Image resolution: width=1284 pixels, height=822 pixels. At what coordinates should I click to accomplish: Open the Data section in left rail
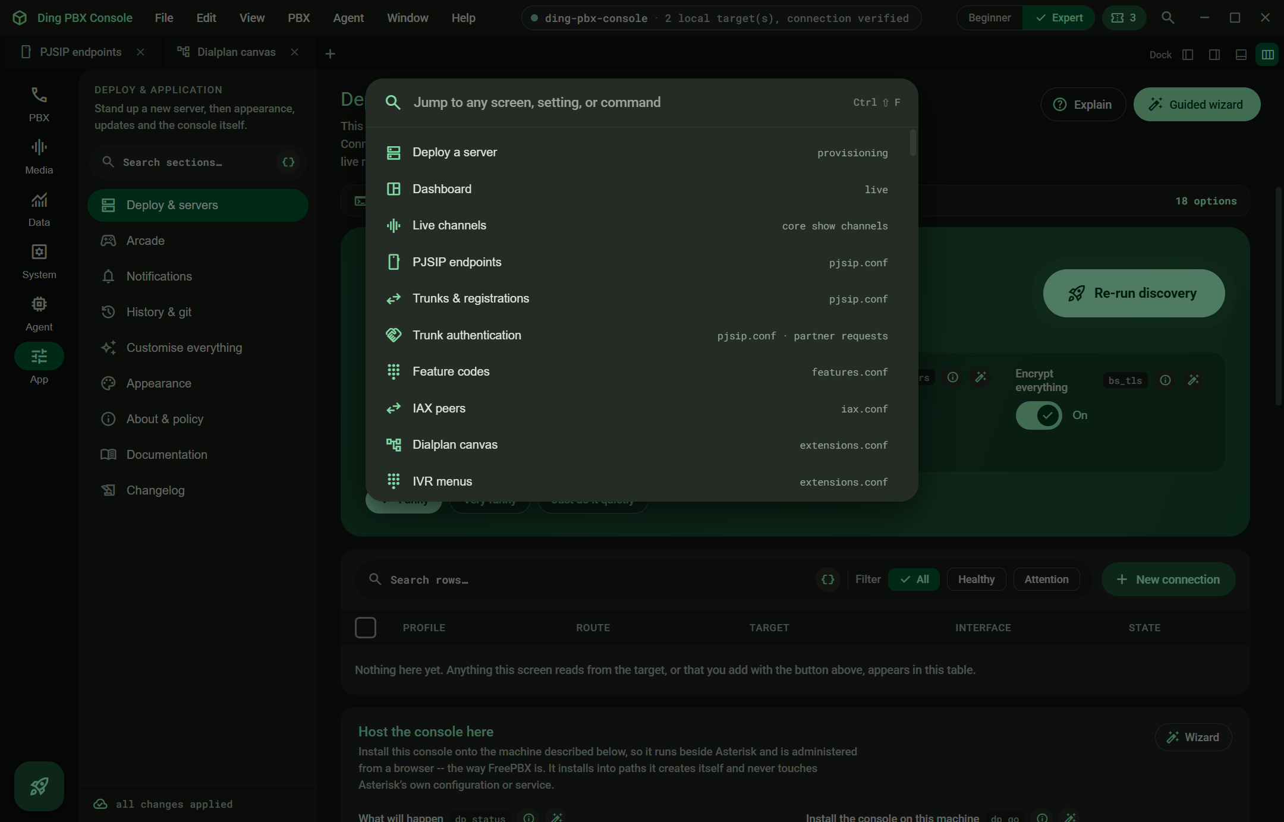click(x=39, y=209)
